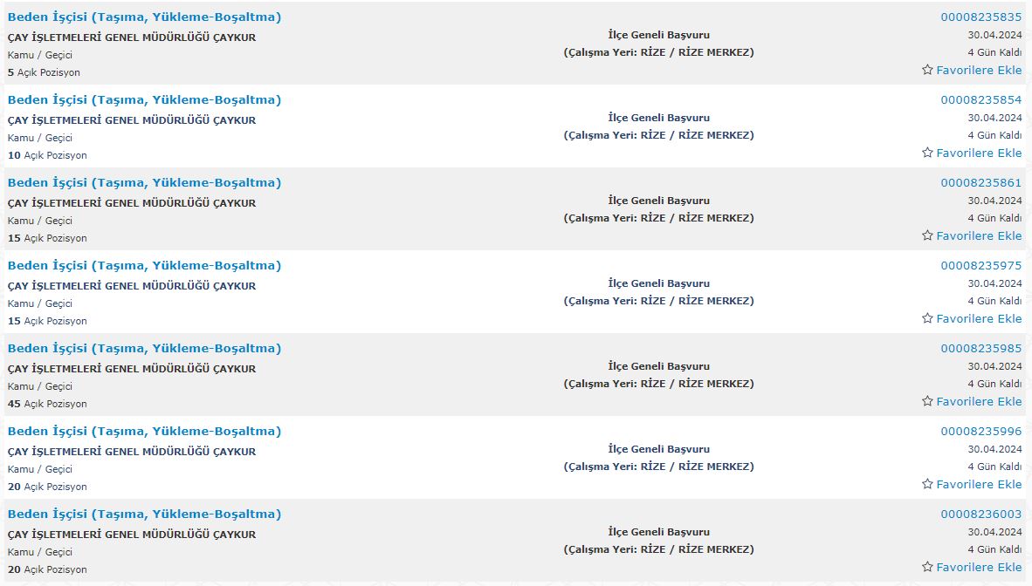Viewport: 1032px width, 586px height.
Task: Click the star icon for listing 00008235835
Action: tap(927, 70)
